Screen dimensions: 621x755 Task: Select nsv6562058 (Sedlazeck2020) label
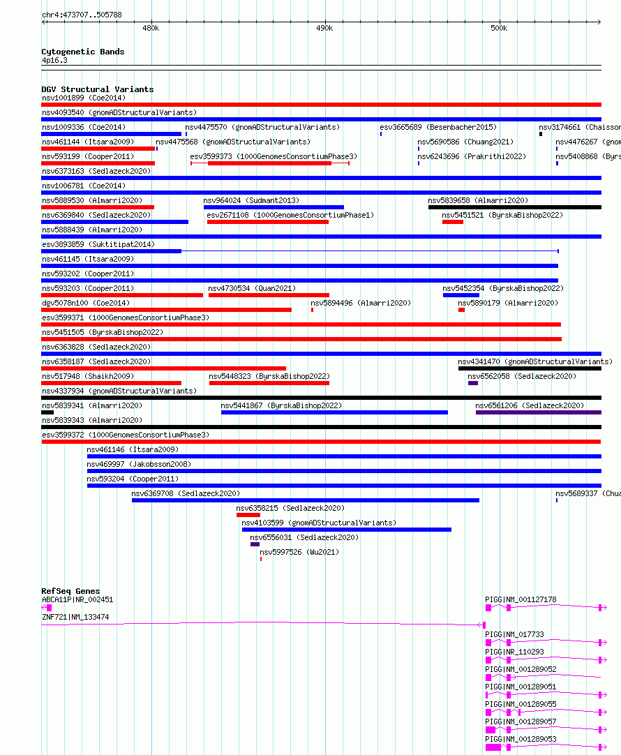click(x=522, y=377)
